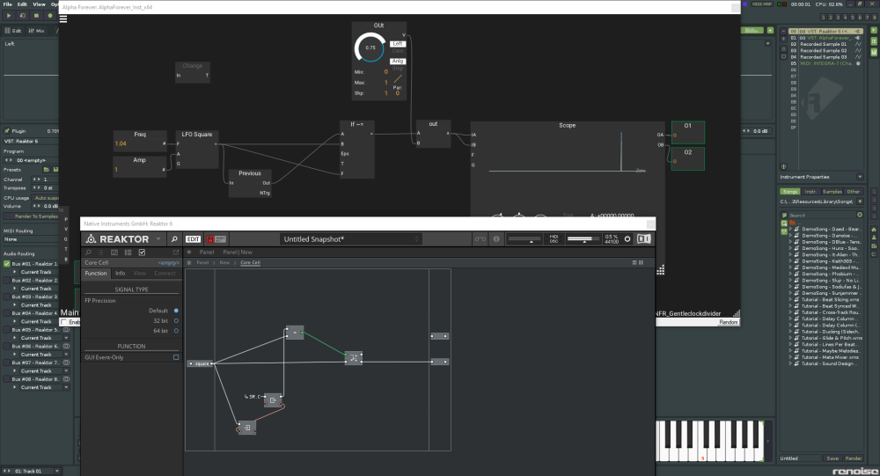The width and height of the screenshot is (880, 476).
Task: Open Current Track dropdown under Bus #08
Action: tap(66, 387)
